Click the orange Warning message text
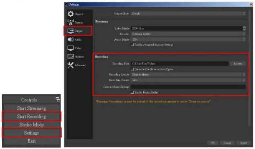The height and width of the screenshot is (149, 255). click(x=153, y=101)
